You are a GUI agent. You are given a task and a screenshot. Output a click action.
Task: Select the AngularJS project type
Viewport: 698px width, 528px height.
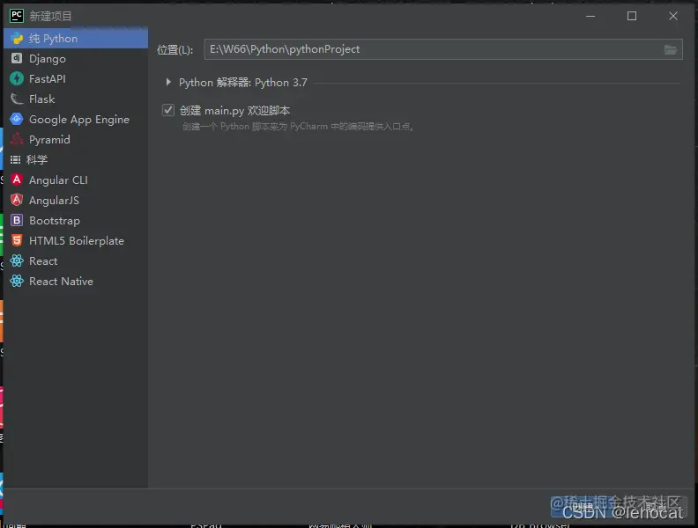(76, 201)
